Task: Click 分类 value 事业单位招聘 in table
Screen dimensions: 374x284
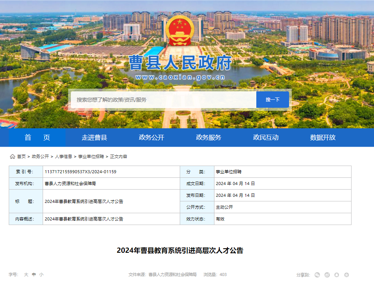Action: coord(229,172)
